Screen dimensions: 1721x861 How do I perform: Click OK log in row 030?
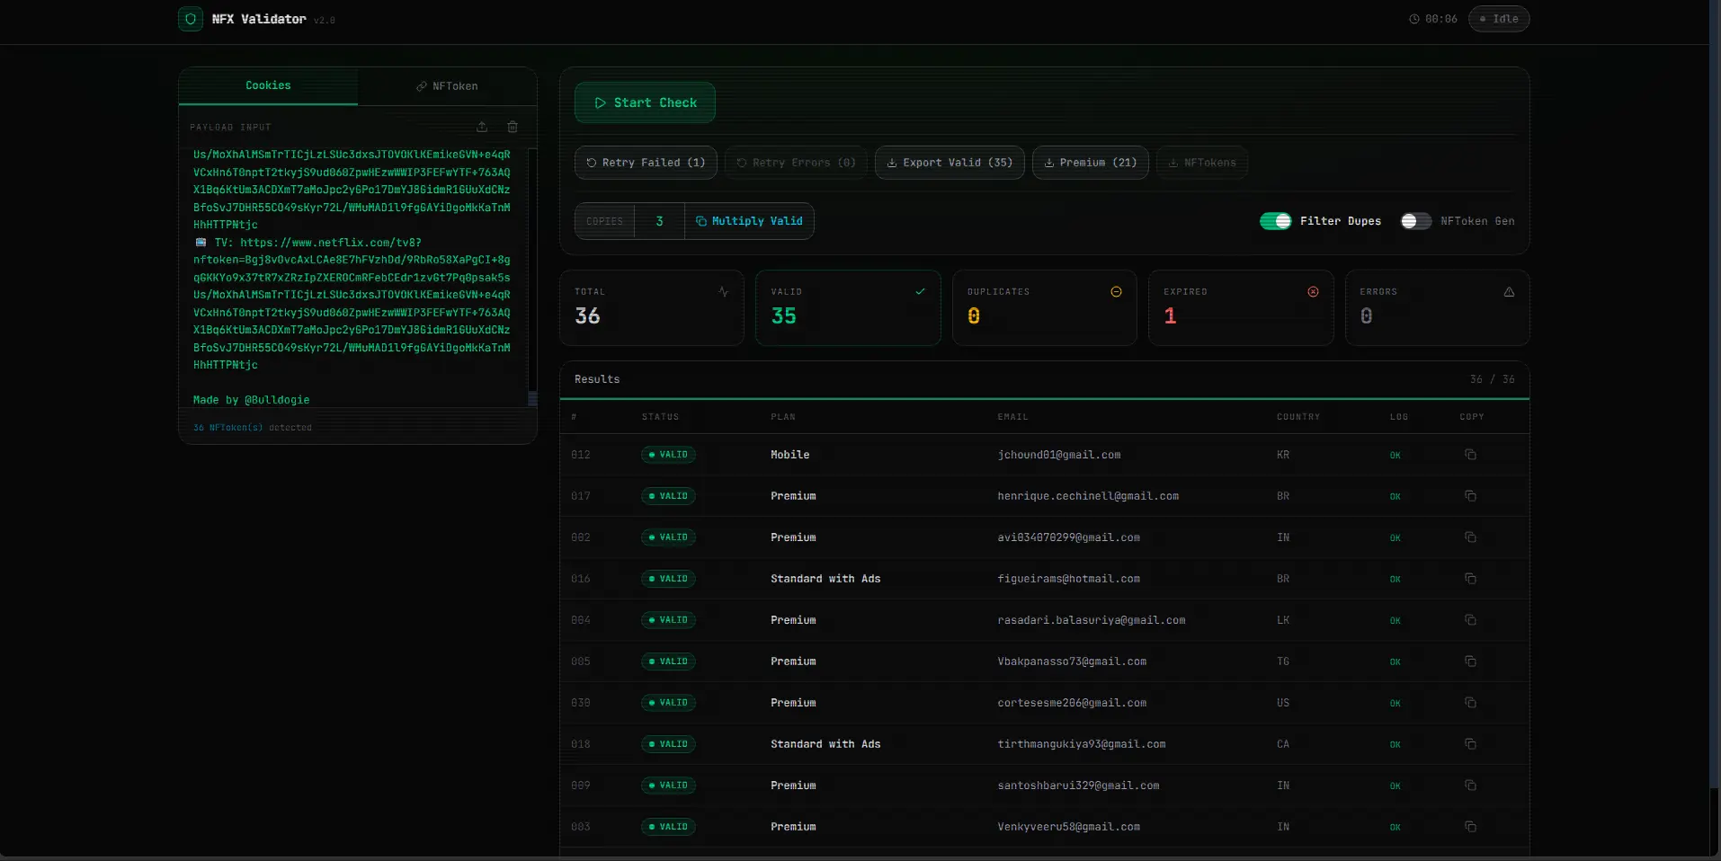coord(1396,704)
